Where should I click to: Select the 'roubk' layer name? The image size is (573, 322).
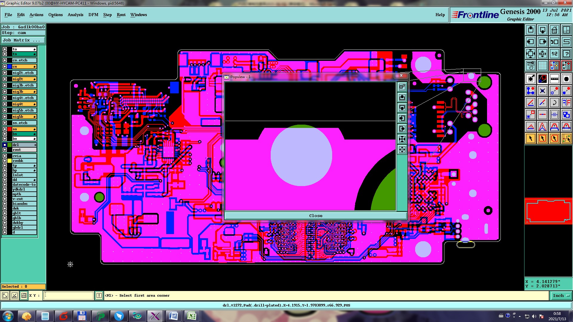click(24, 161)
